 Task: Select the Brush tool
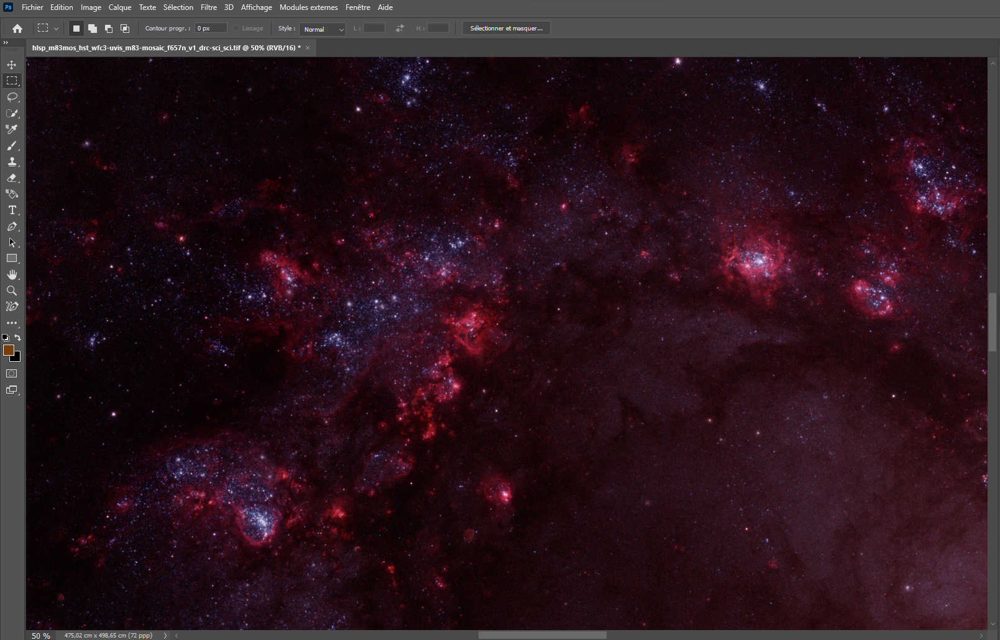tap(12, 145)
